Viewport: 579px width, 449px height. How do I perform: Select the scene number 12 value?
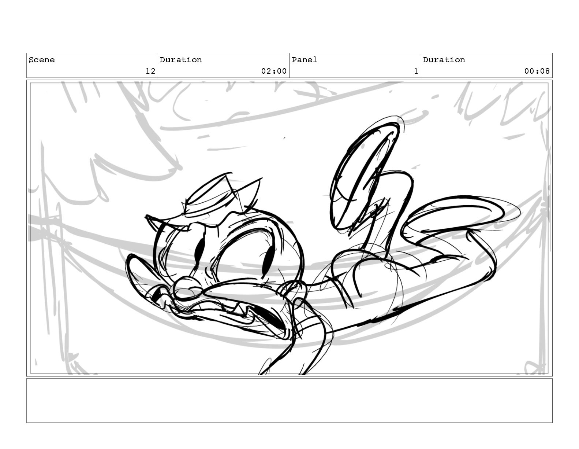click(150, 71)
